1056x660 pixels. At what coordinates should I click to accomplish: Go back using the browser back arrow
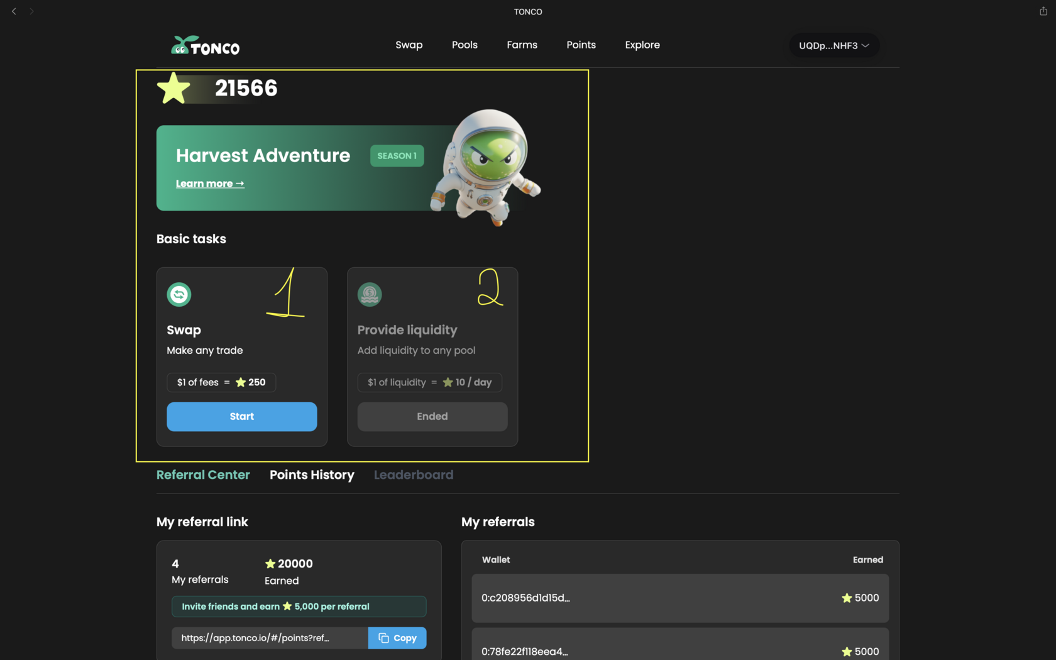coord(14,11)
